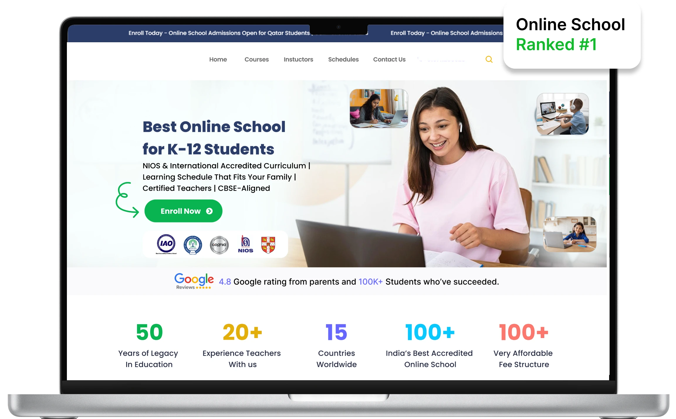676x419 pixels.
Task: Open the Courses menu item
Action: tap(256, 60)
